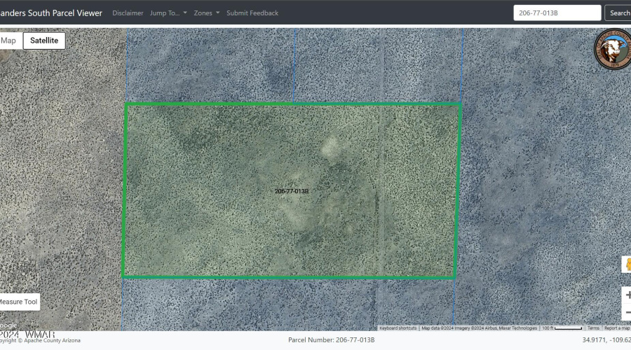Open the Disclaimer link
This screenshot has width=631, height=350.
(128, 13)
